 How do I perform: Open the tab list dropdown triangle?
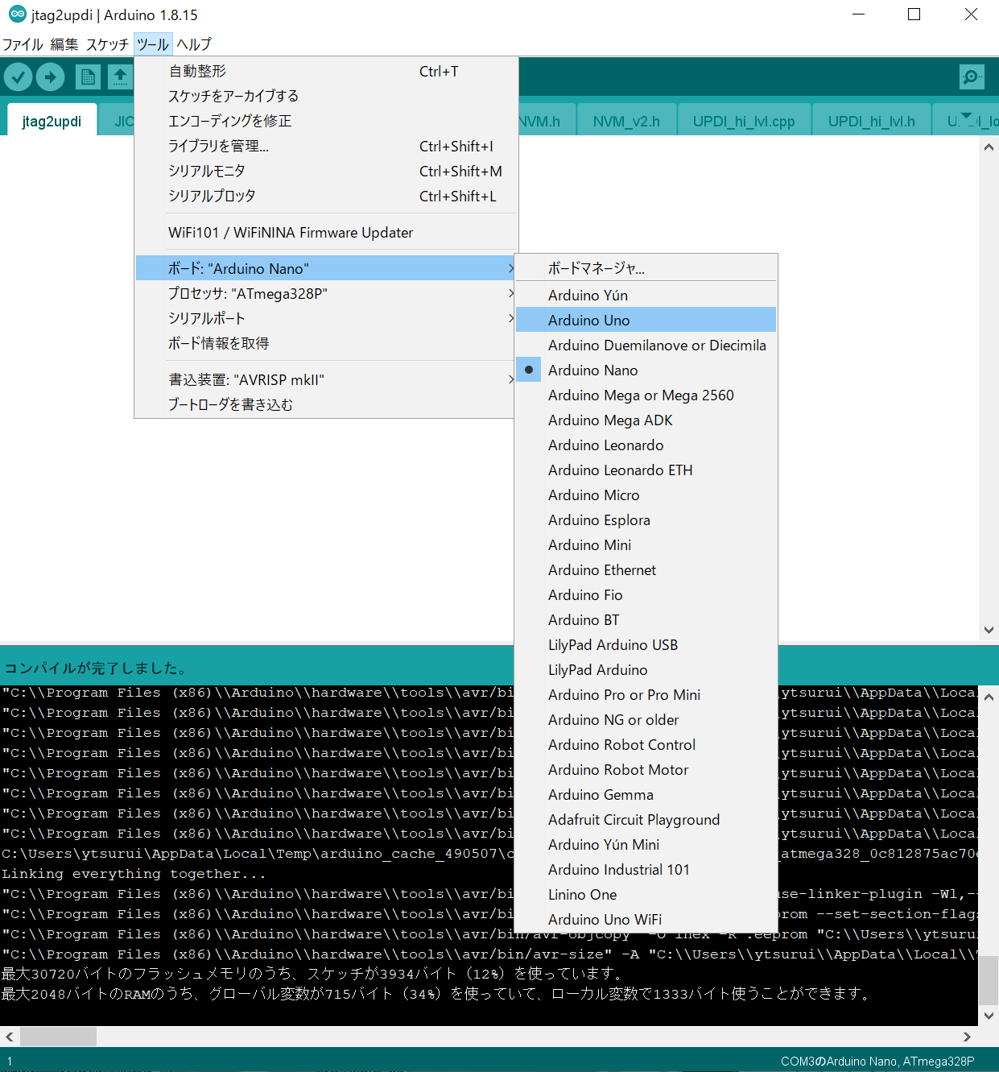[x=967, y=116]
